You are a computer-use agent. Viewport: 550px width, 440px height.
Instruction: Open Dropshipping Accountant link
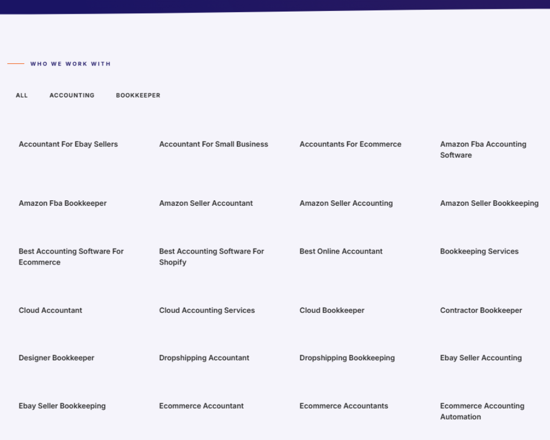click(x=204, y=358)
